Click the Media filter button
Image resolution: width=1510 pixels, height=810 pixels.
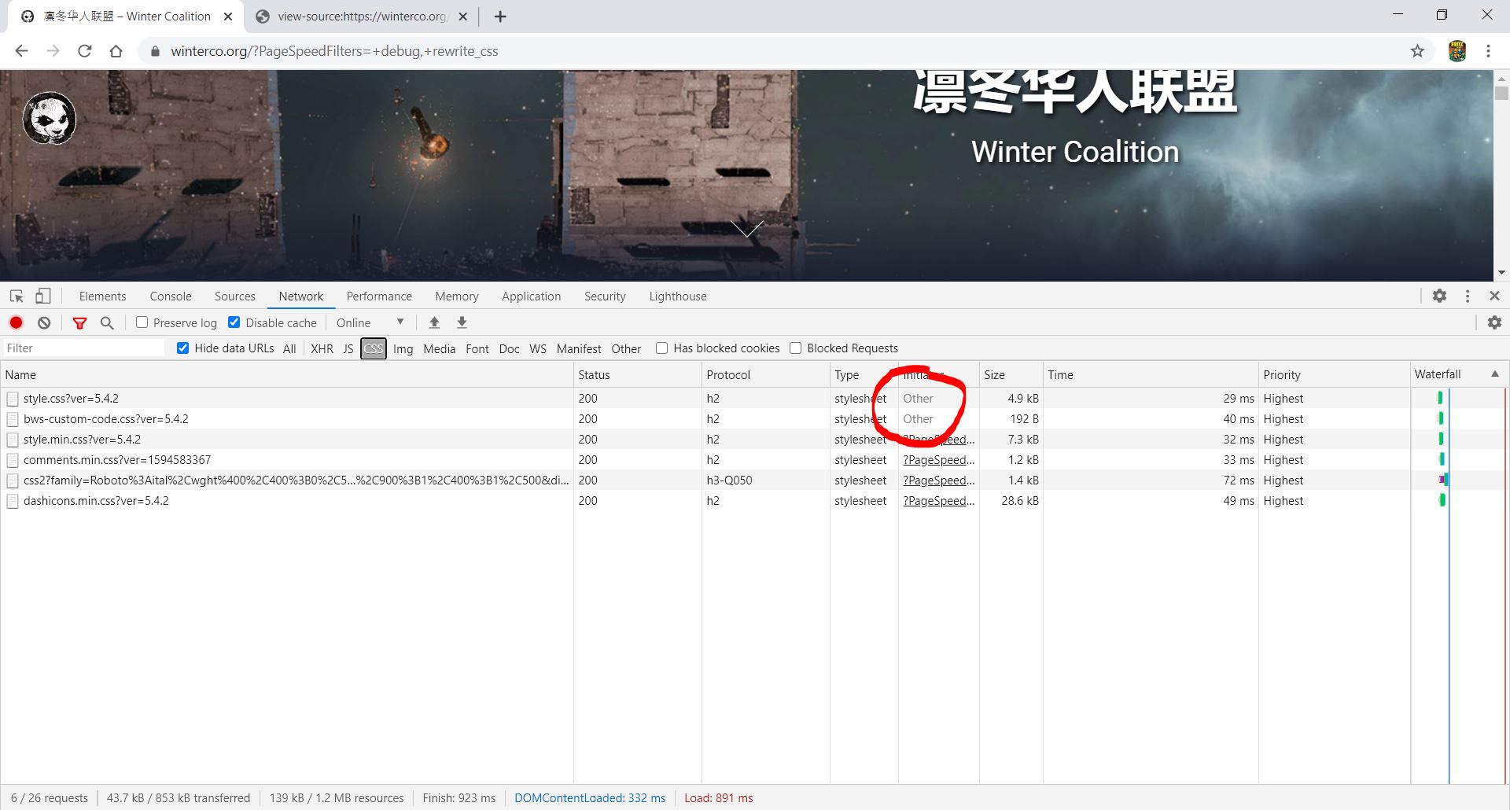point(439,348)
